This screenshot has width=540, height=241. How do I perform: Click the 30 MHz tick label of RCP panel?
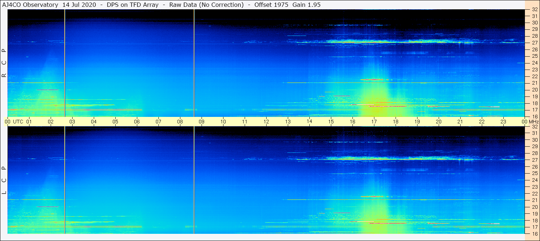(x=534, y=23)
